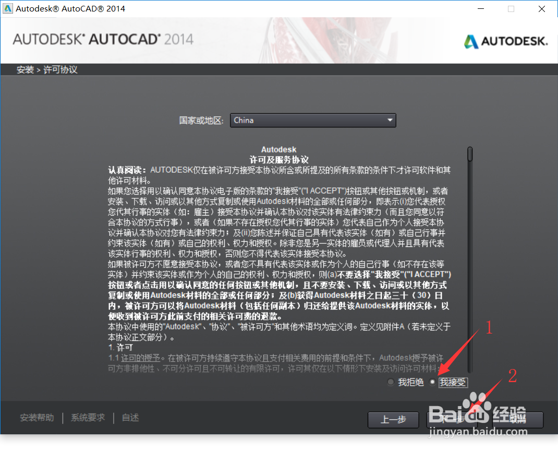Minimize the AutoCAD 2014 installer window

coord(481,8)
